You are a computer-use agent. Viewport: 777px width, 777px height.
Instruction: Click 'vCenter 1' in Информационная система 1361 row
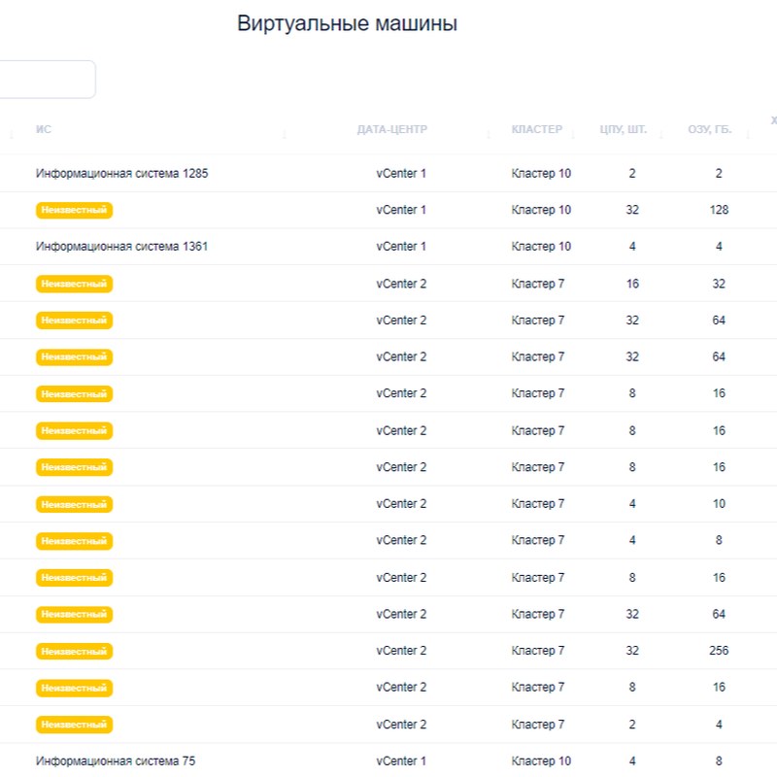point(401,247)
